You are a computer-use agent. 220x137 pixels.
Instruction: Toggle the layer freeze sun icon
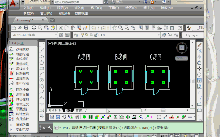click(86, 35)
